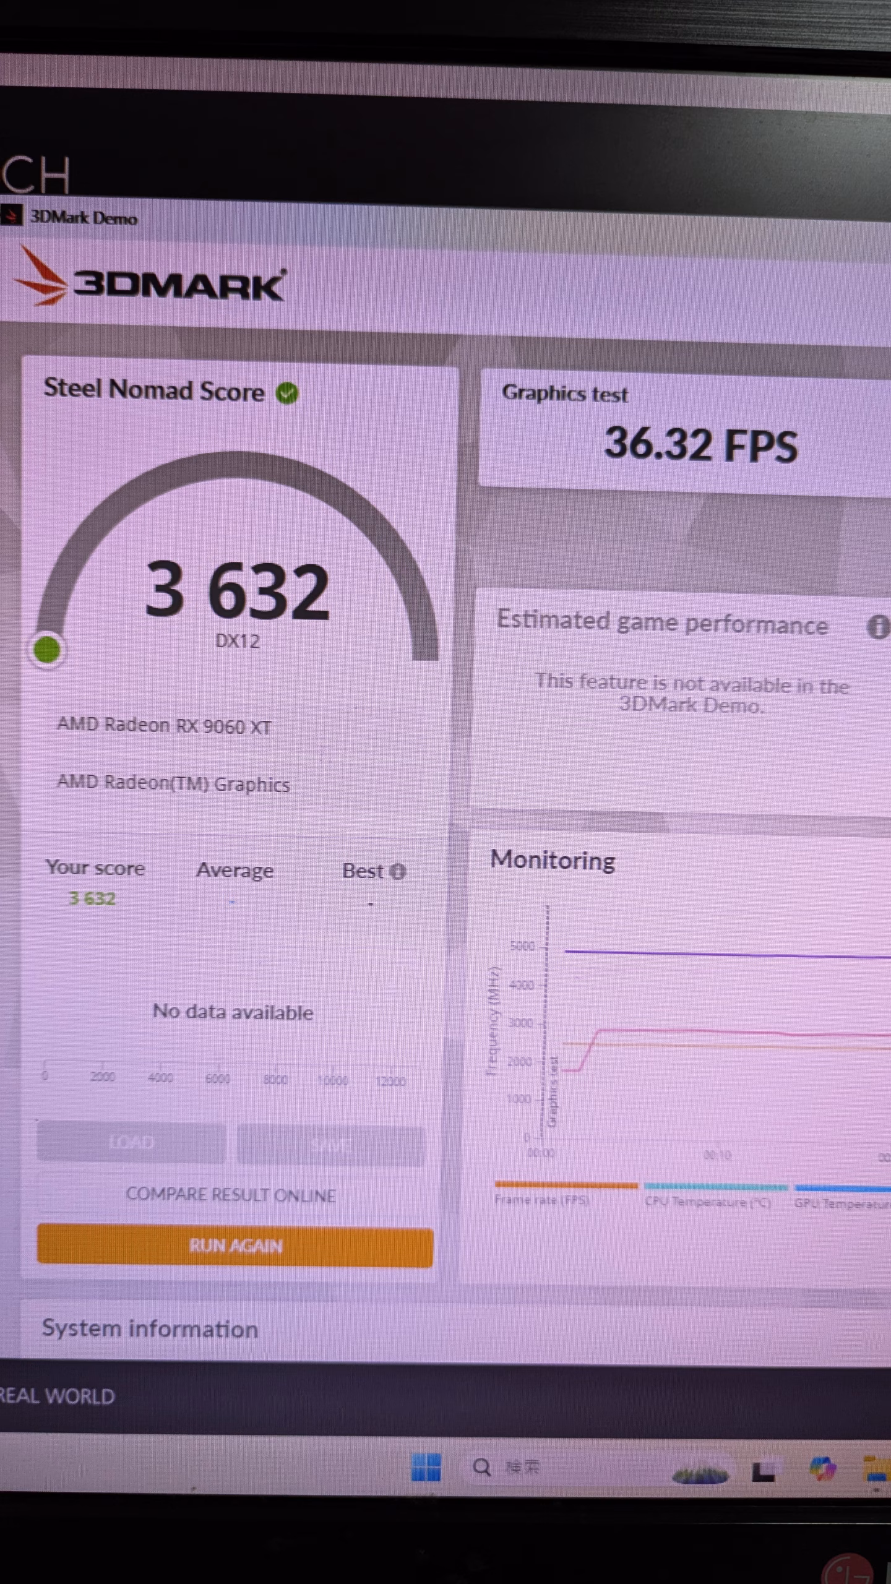
Task: Click the LOAD button
Action: click(x=131, y=1142)
